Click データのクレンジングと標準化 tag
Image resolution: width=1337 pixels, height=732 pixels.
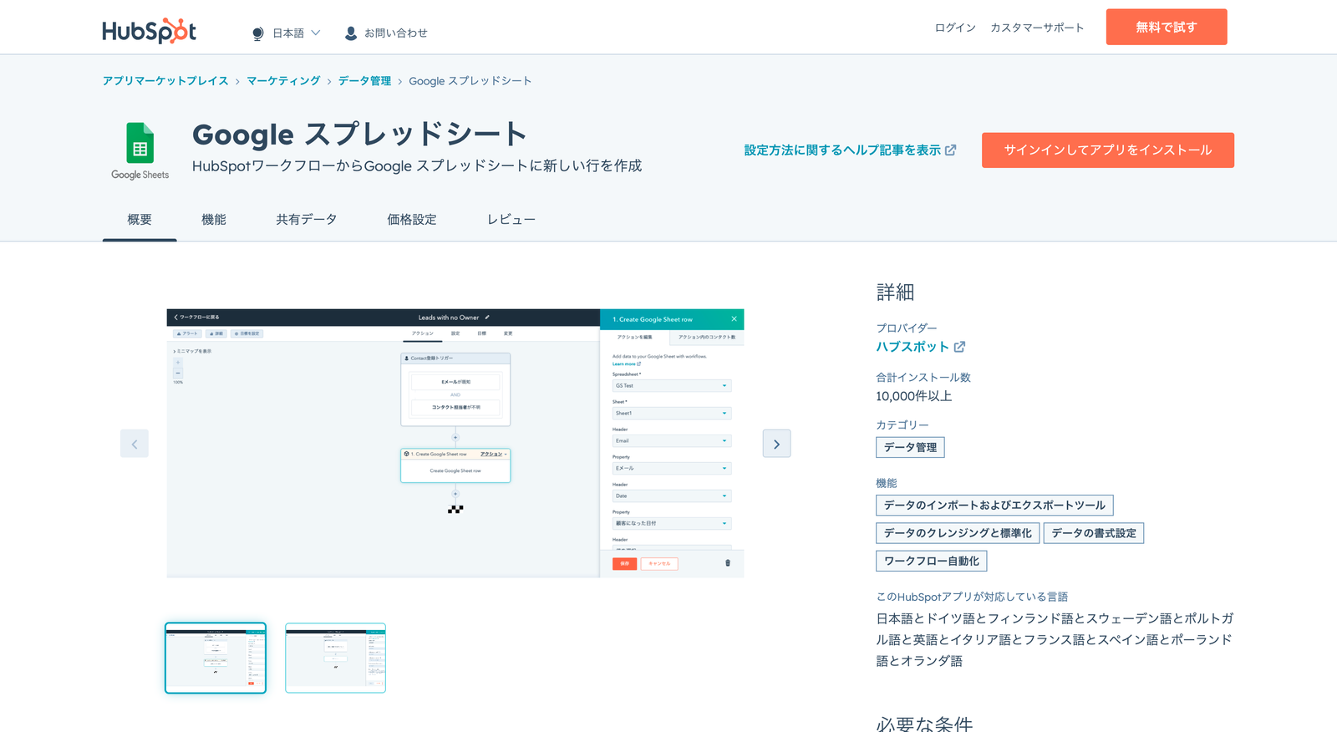pos(958,533)
